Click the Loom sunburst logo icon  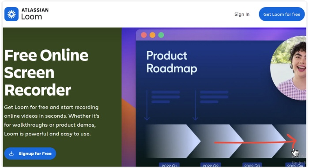[x=11, y=14]
